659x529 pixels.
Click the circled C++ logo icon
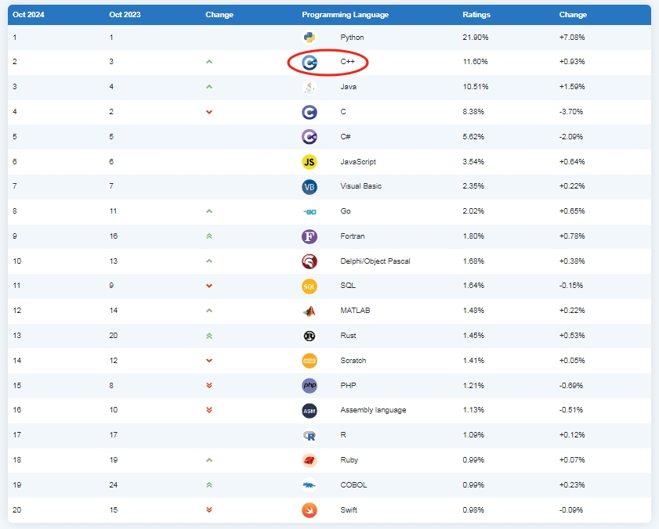coord(310,62)
